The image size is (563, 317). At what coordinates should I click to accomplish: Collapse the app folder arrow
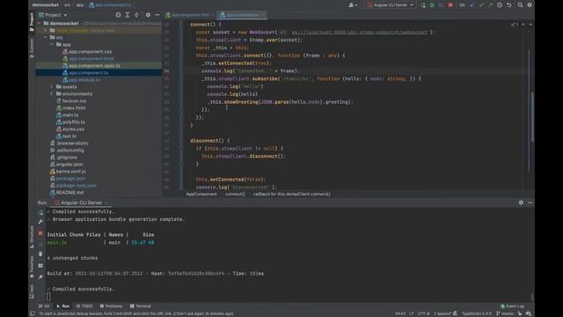coord(52,45)
